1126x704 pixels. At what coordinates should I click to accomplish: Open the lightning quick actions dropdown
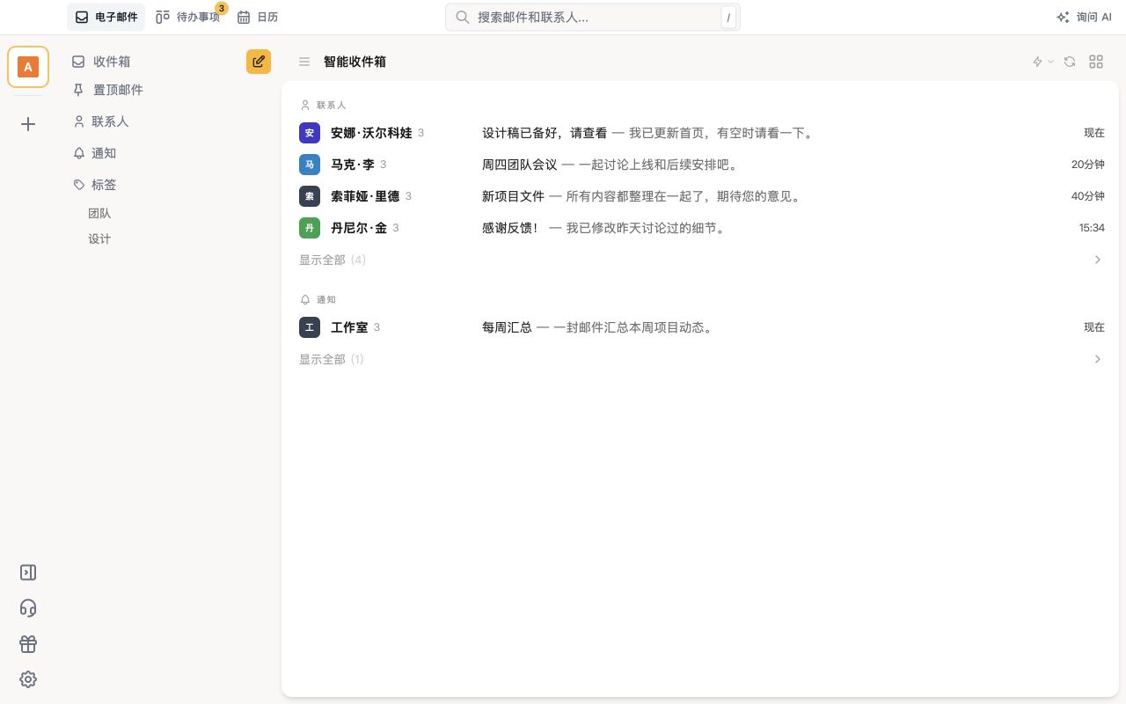[1042, 62]
